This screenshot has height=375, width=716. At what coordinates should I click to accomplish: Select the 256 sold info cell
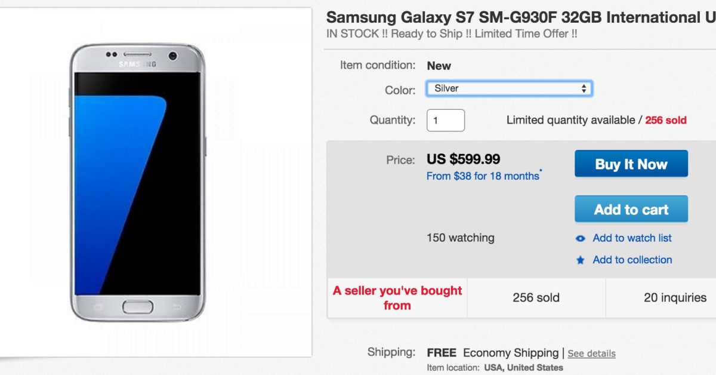pos(536,297)
